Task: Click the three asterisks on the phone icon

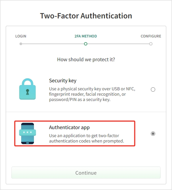Action: point(28,132)
